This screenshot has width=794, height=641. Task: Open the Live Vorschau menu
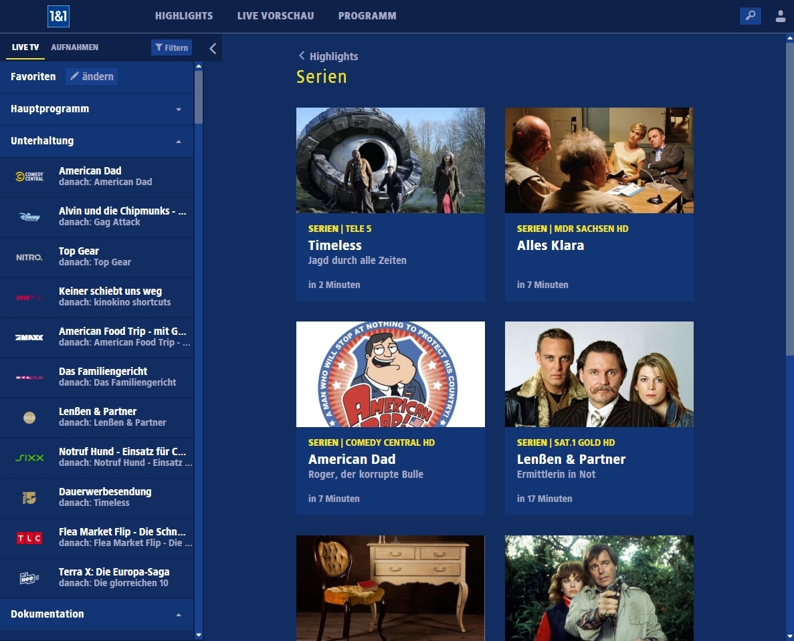coord(275,16)
